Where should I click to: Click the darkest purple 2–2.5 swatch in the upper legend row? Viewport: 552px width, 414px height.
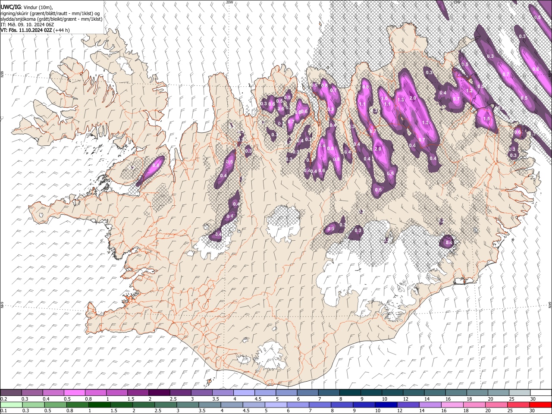[159, 392]
